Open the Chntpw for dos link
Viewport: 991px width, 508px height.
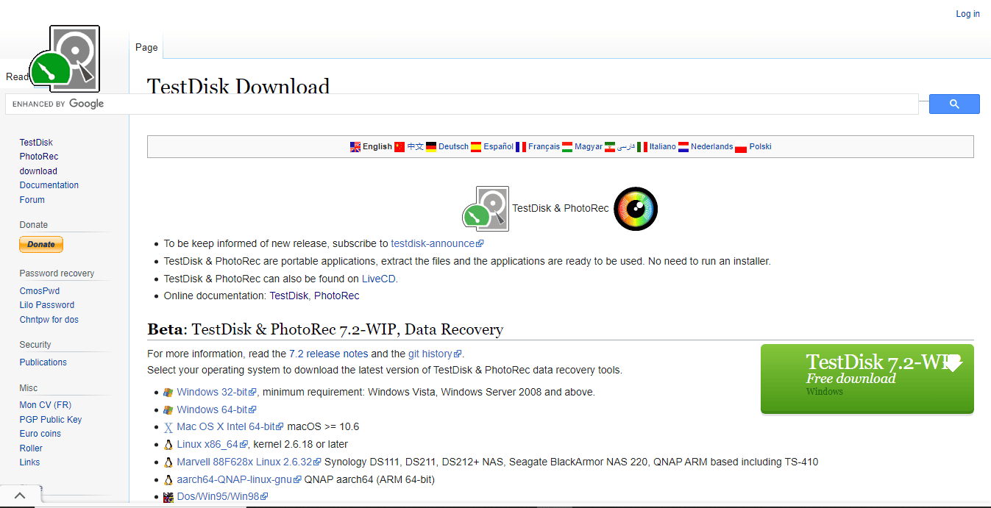click(x=49, y=320)
